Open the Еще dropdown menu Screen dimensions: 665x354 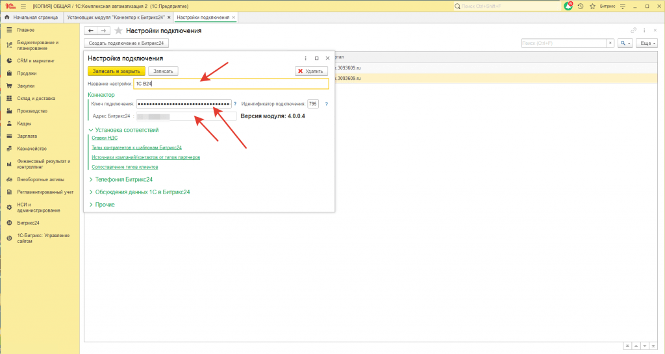(646, 43)
